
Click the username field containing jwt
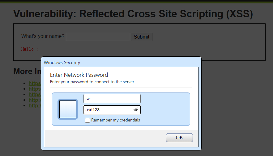pos(112,99)
